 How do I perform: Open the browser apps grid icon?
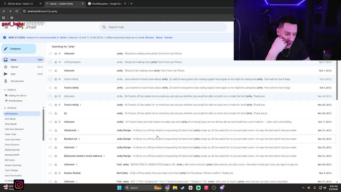[3, 18]
